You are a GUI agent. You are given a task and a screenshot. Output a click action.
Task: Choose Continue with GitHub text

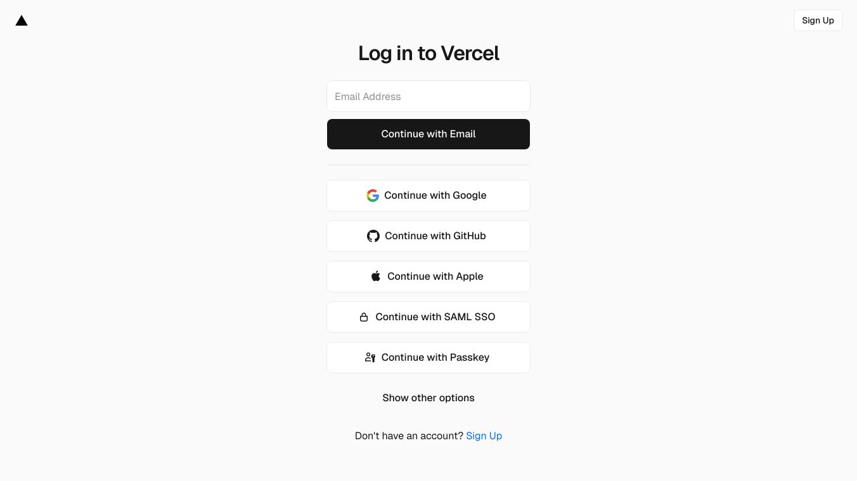pyautogui.click(x=435, y=236)
